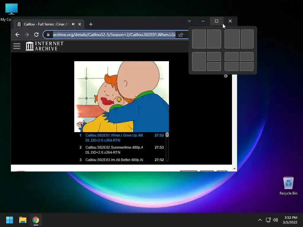The height and width of the screenshot is (227, 303).
Task: Open volume control in the system tray
Action: [x=275, y=220]
